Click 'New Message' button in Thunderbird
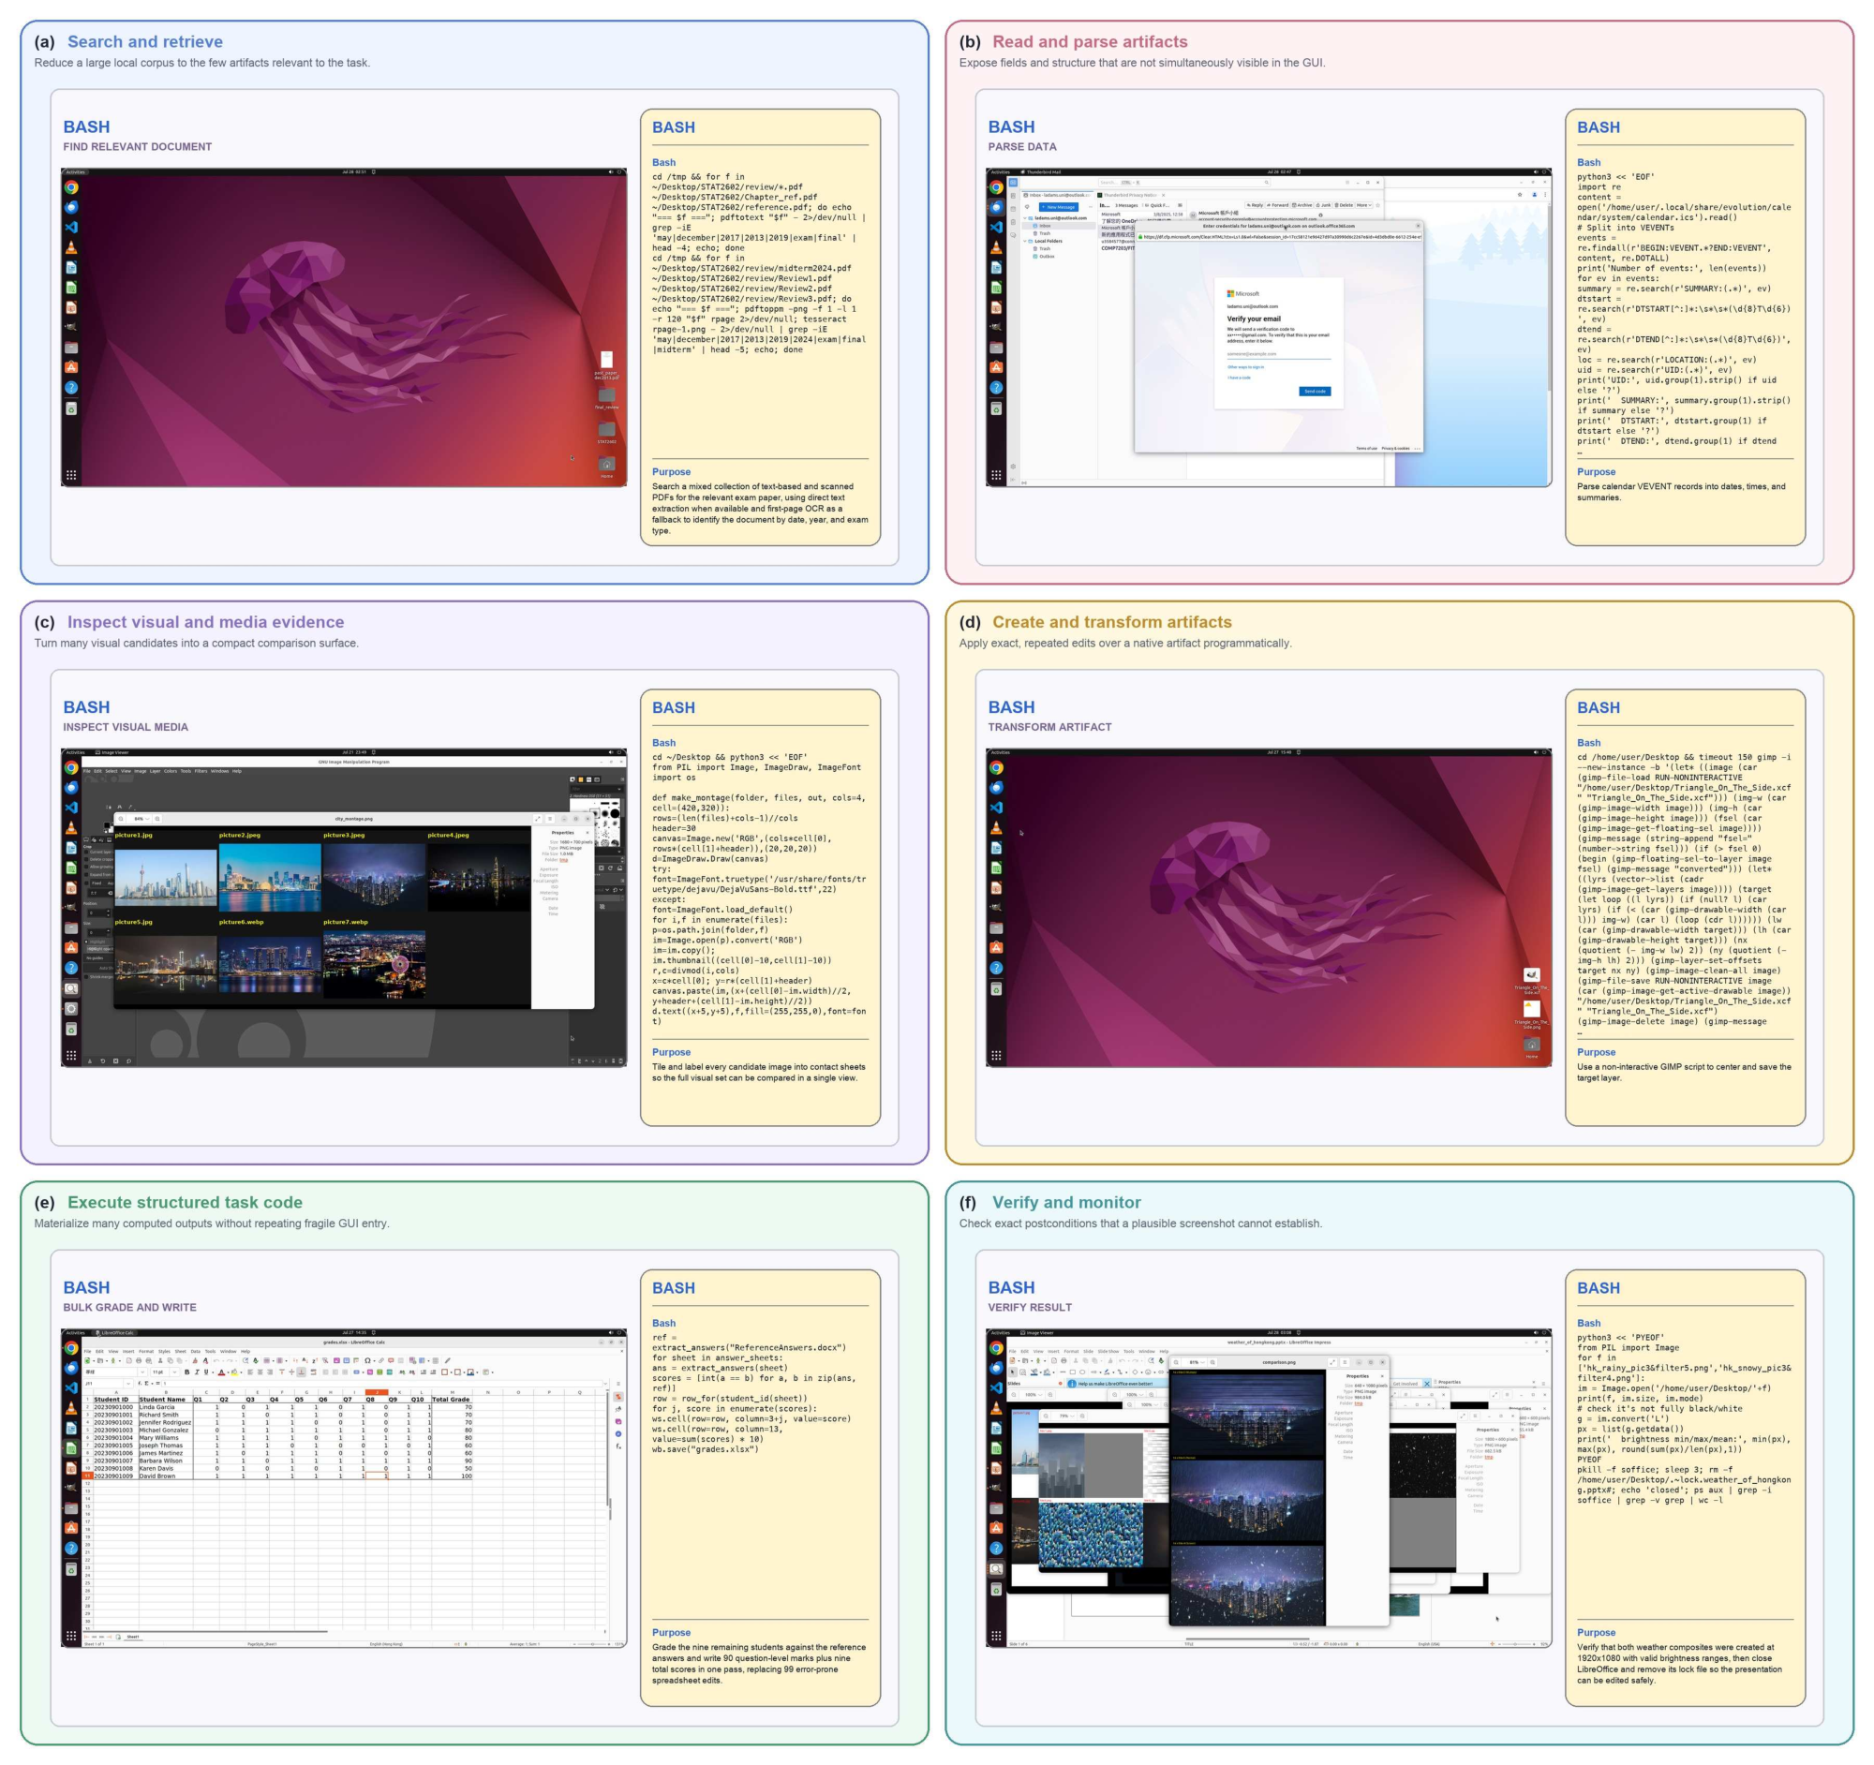The height and width of the screenshot is (1765, 1874). pyautogui.click(x=1060, y=207)
